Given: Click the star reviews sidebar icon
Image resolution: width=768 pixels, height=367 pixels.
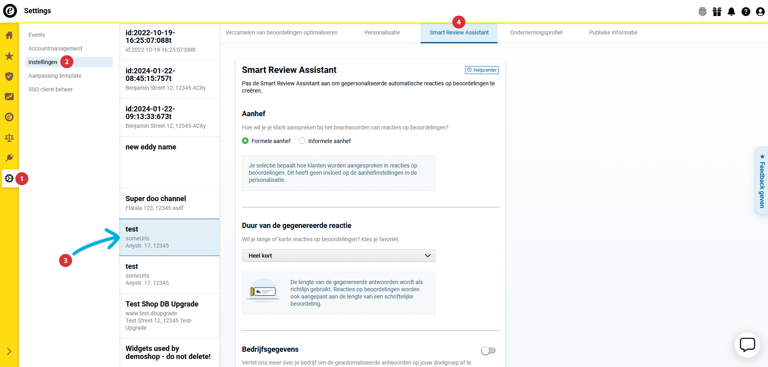Looking at the screenshot, I should click(9, 56).
